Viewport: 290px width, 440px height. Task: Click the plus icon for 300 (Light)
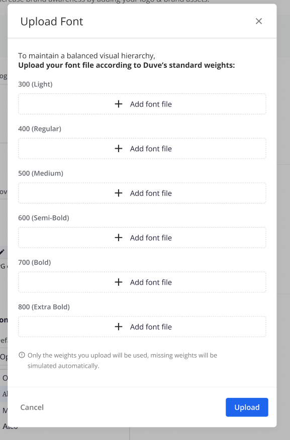click(119, 104)
